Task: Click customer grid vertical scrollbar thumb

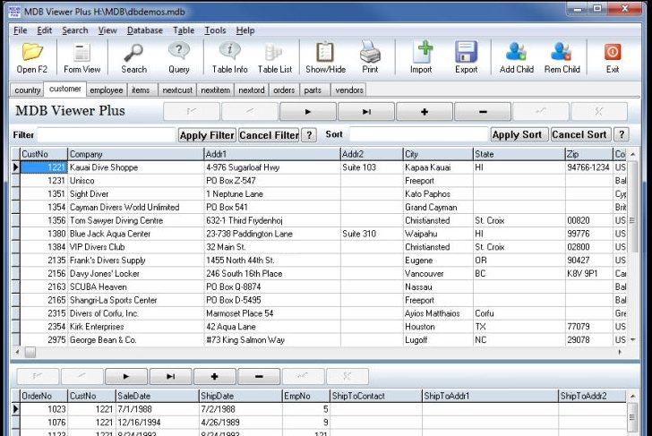Action: [633, 207]
